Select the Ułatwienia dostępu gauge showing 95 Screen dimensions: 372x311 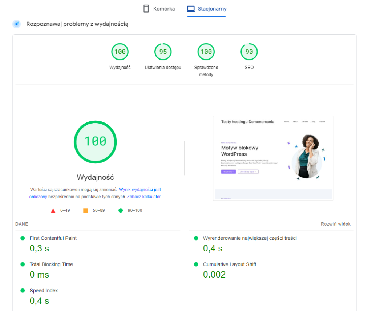[163, 52]
